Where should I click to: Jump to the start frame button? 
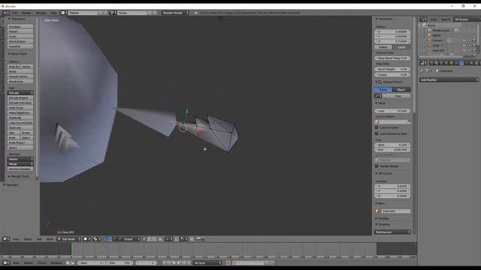coord(164,262)
